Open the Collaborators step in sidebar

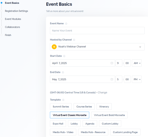coord(13,27)
